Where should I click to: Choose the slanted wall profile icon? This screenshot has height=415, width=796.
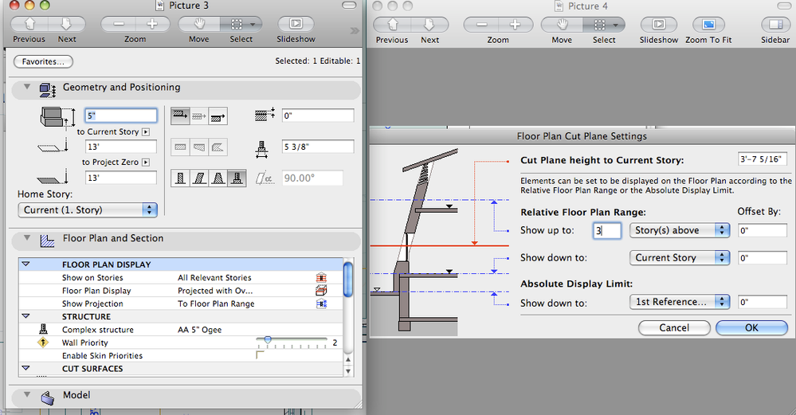[x=198, y=178]
